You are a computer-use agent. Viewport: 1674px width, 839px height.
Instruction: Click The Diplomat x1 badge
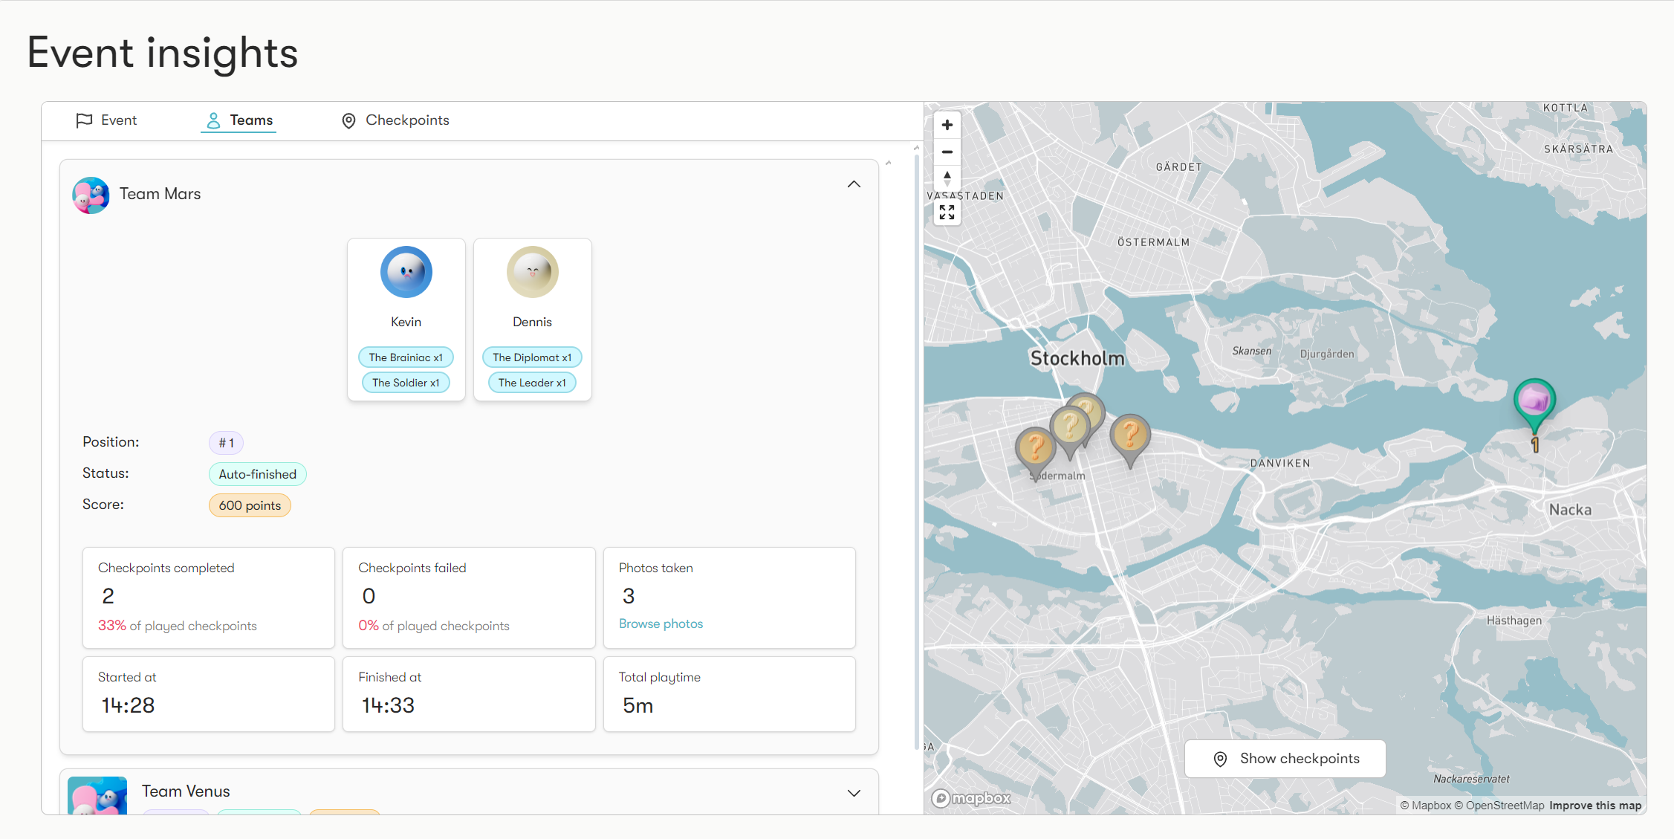click(x=532, y=357)
